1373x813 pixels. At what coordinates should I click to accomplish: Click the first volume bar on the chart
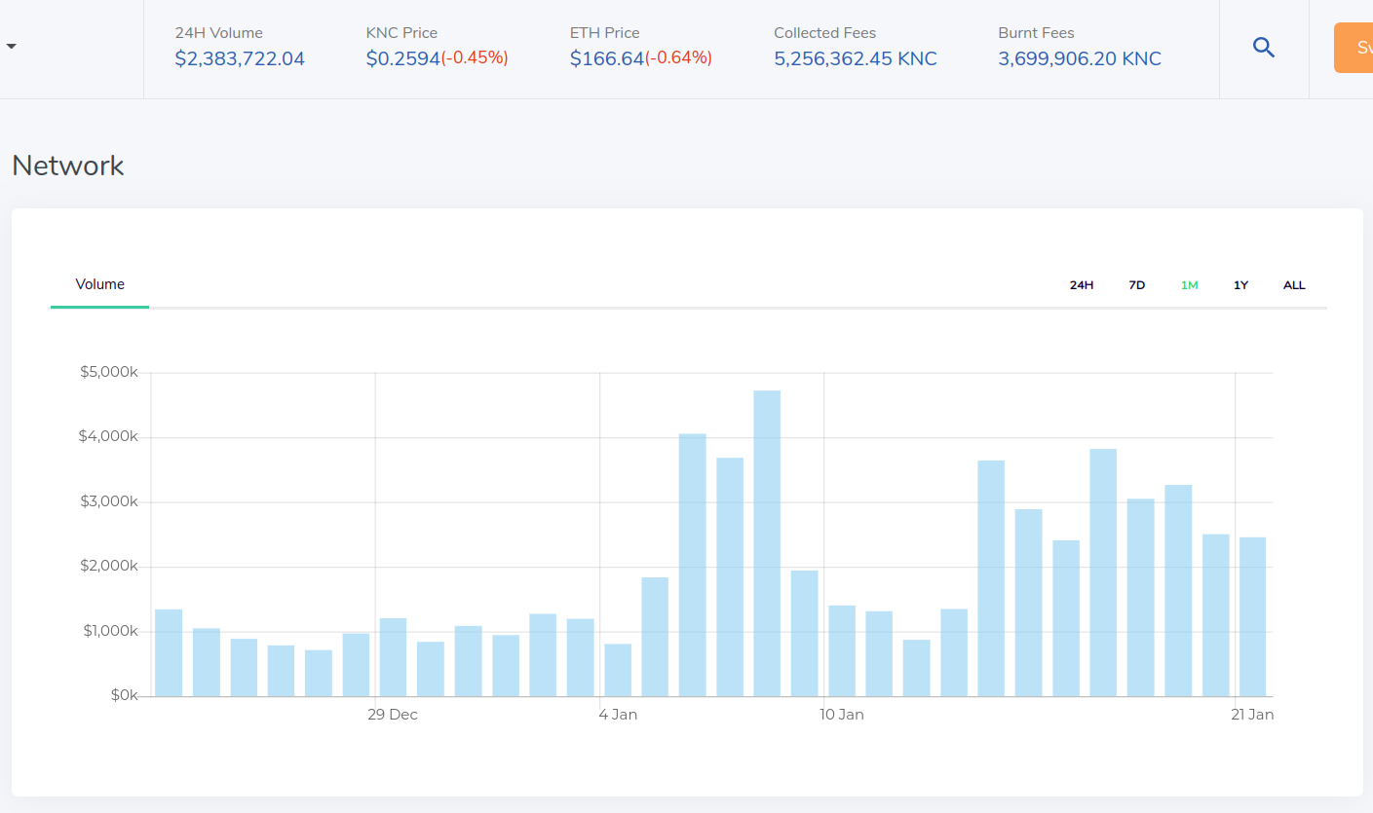coord(169,652)
